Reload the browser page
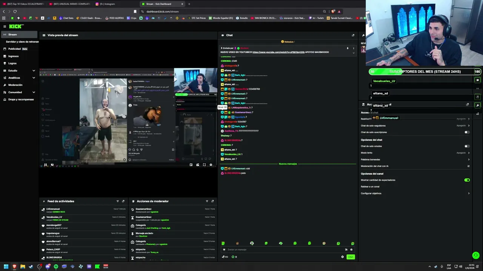The height and width of the screenshot is (271, 483). point(15,11)
